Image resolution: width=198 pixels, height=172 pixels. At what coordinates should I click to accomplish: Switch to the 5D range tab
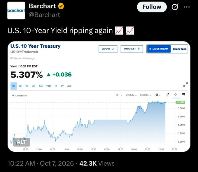pos(20,86)
